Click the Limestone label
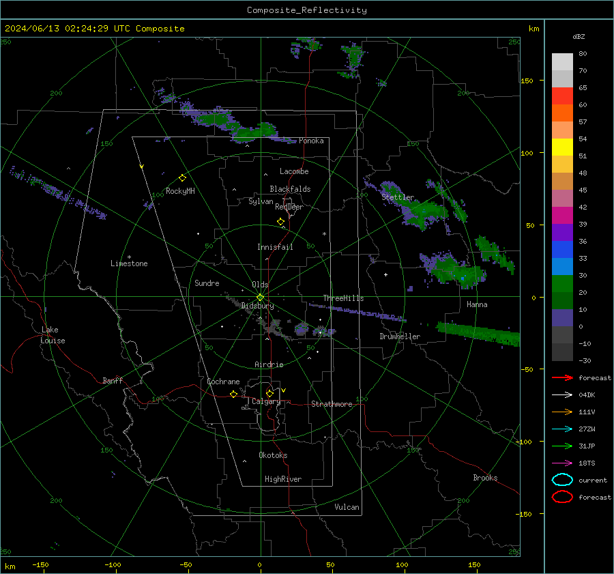614x574 pixels. point(129,263)
